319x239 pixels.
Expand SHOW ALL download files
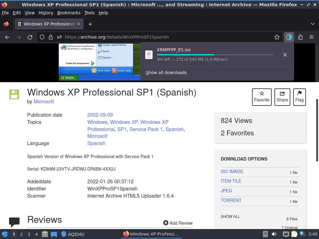(x=230, y=217)
